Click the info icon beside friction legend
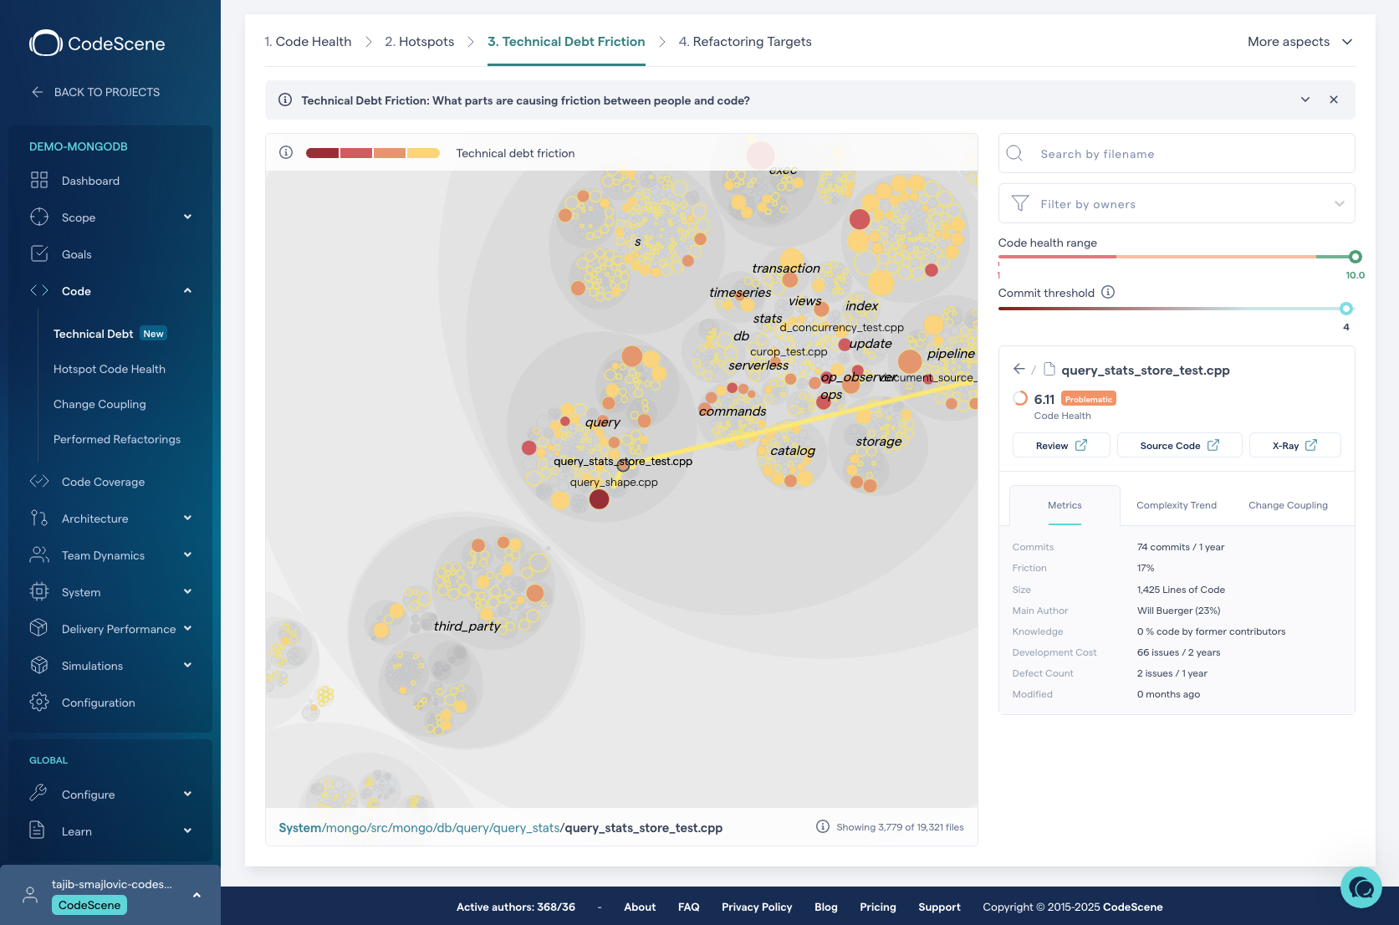The height and width of the screenshot is (925, 1399). 286,153
